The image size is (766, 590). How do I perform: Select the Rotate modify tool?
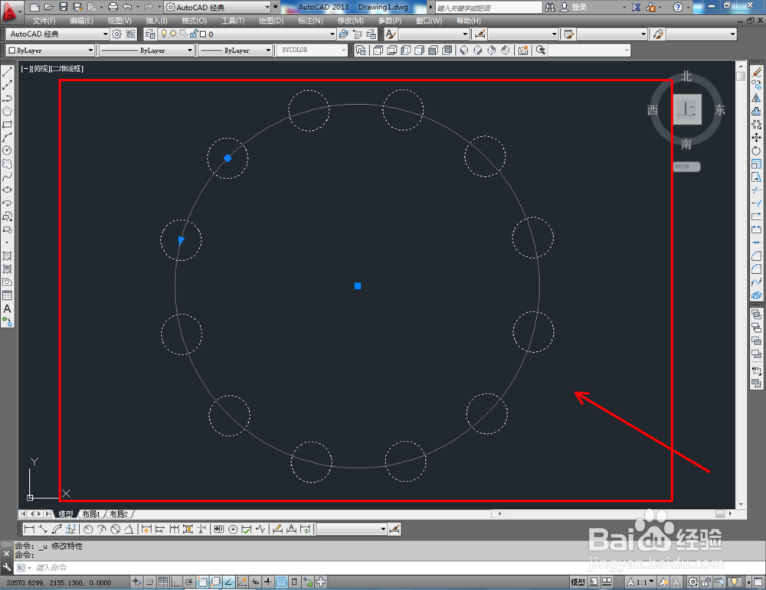click(x=756, y=151)
